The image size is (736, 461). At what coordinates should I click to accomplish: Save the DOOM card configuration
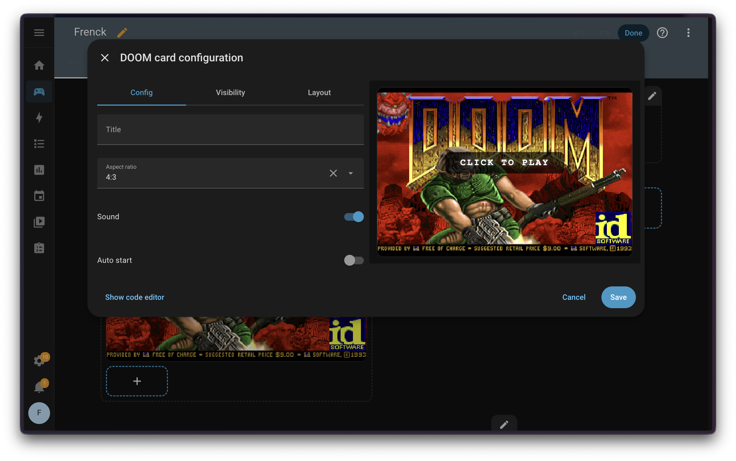click(618, 297)
